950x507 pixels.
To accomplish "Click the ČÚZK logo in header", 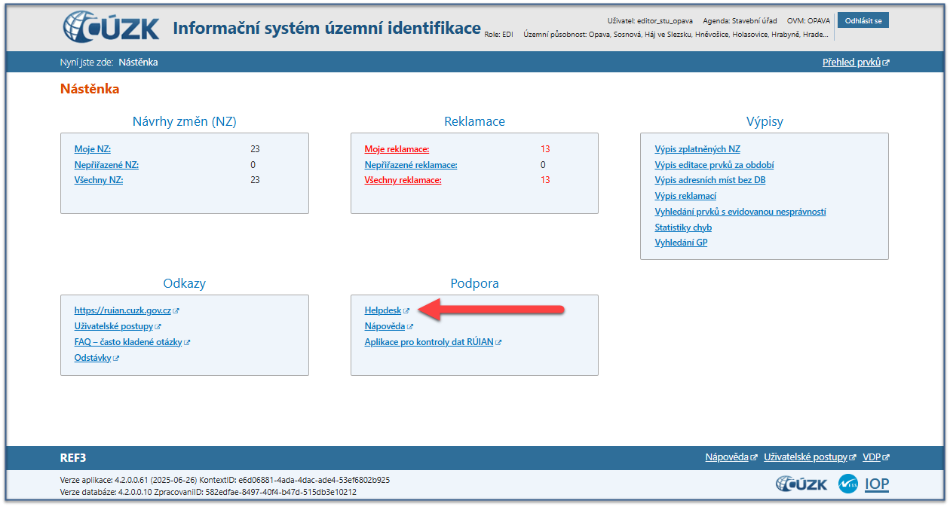I will pos(111,27).
